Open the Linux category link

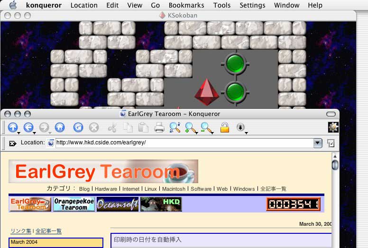(x=150, y=189)
